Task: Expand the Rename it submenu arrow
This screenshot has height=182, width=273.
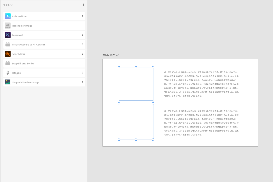Action: click(x=83, y=35)
